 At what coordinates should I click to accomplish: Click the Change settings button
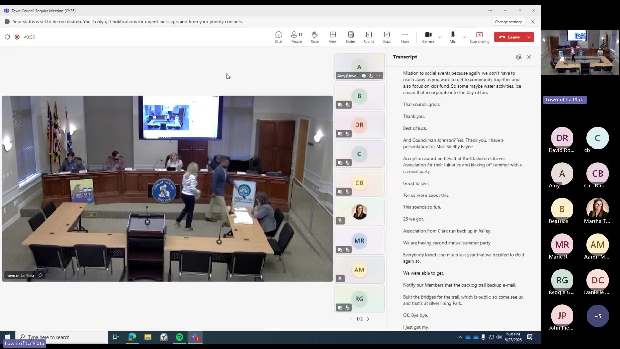click(x=508, y=22)
